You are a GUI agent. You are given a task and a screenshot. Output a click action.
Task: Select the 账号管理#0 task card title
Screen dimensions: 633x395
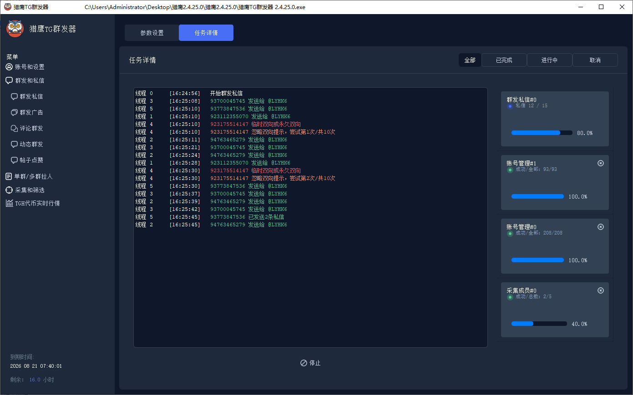pos(522,227)
